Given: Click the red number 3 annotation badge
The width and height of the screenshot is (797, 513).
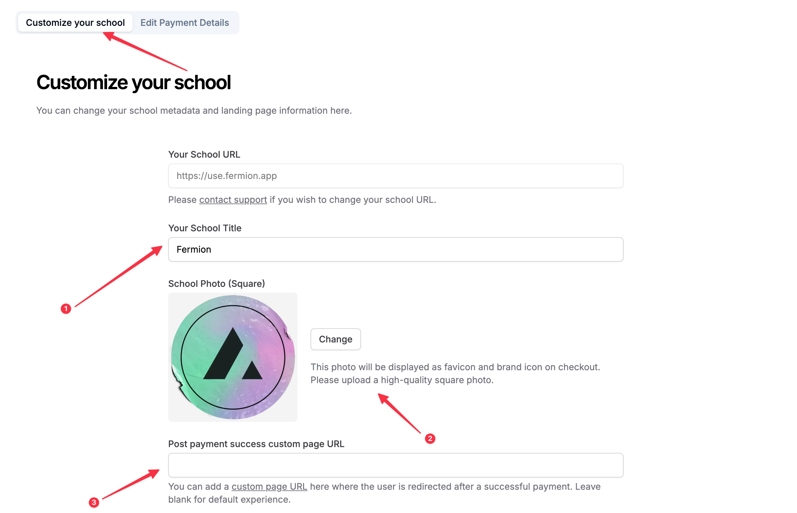Looking at the screenshot, I should (94, 502).
